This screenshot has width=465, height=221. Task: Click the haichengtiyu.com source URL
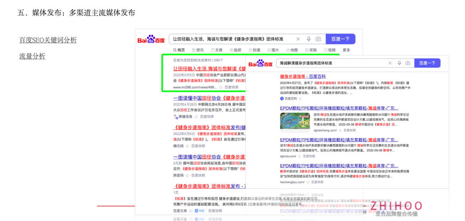click(x=292, y=182)
